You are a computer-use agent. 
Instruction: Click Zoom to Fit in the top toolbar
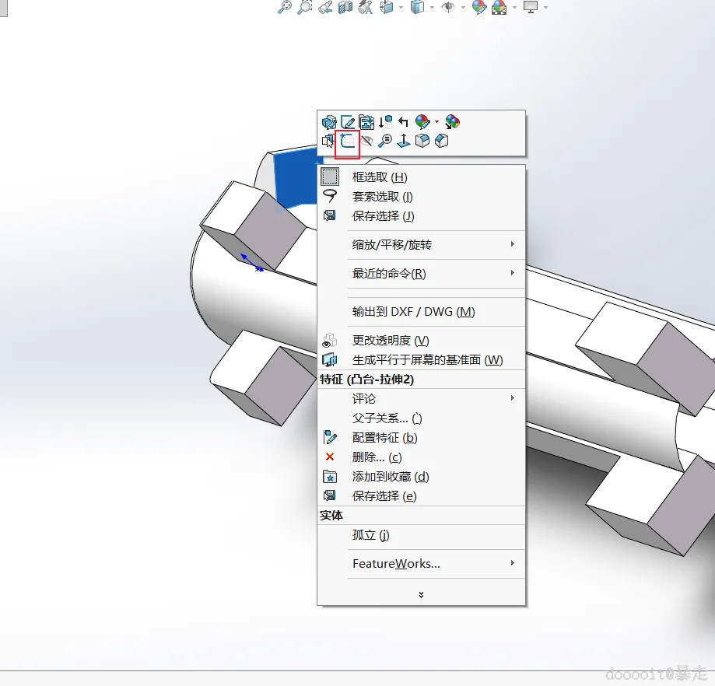[285, 7]
